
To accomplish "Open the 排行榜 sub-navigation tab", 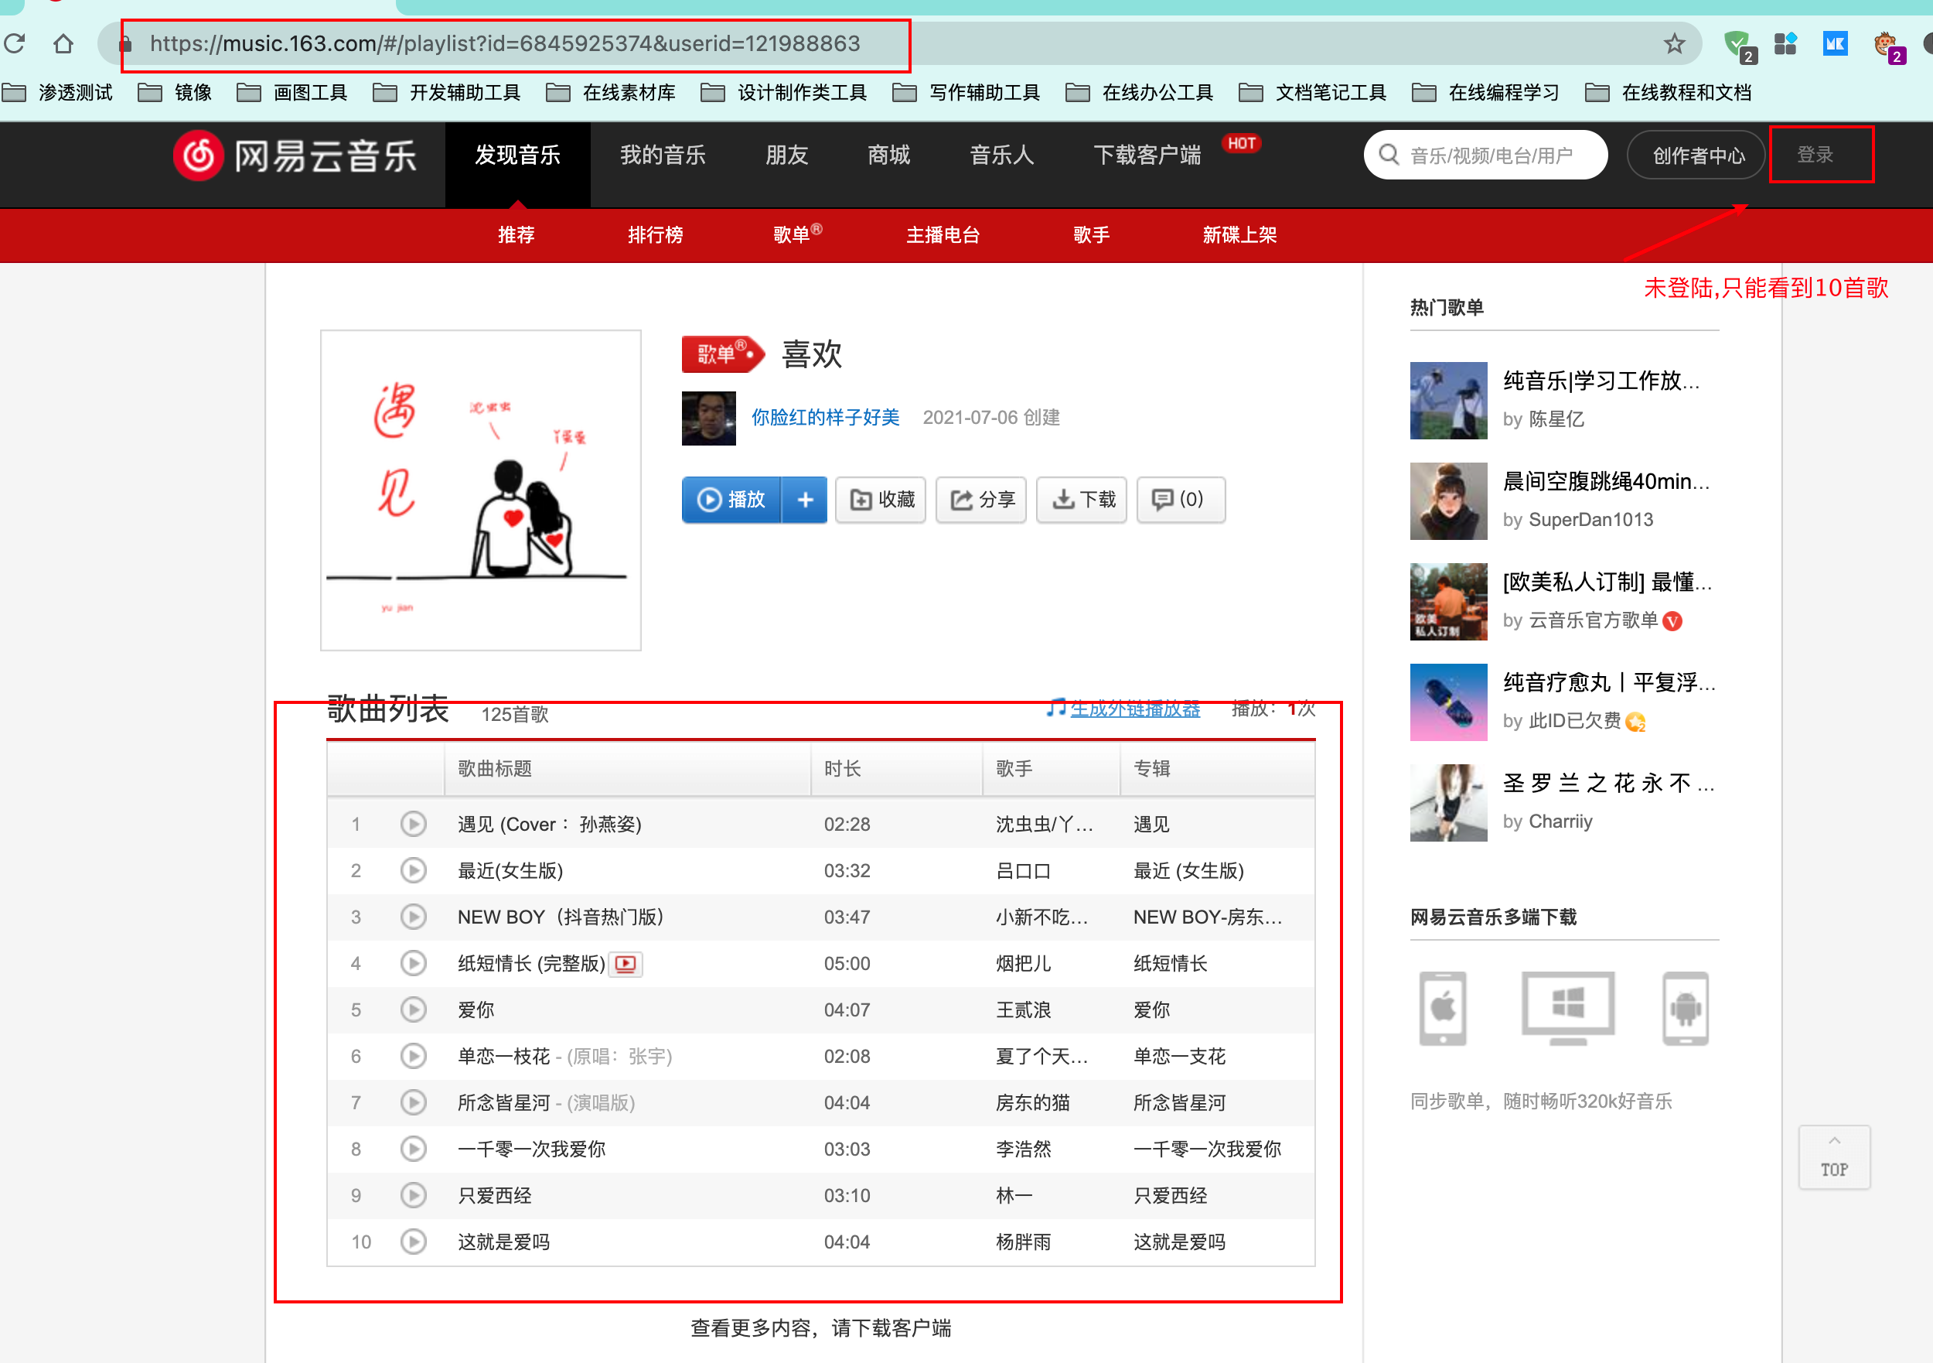I will pos(655,235).
